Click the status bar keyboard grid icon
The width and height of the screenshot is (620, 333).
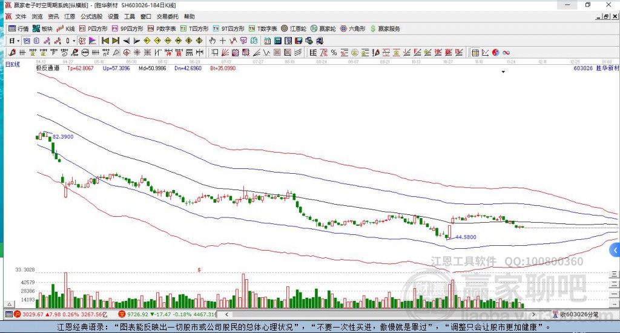coord(8,314)
